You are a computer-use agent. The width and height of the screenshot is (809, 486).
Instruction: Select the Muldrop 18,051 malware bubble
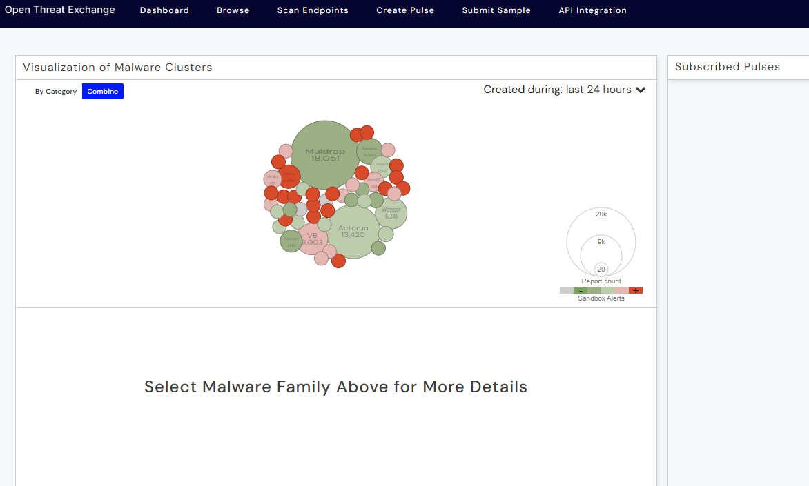(325, 154)
